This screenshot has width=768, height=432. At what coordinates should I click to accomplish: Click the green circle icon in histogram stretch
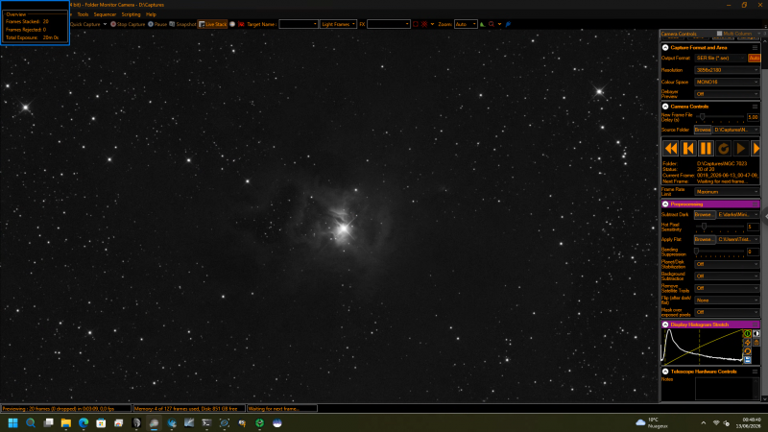(x=748, y=333)
